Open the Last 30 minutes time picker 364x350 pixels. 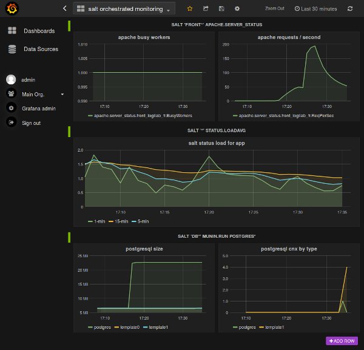coord(315,9)
